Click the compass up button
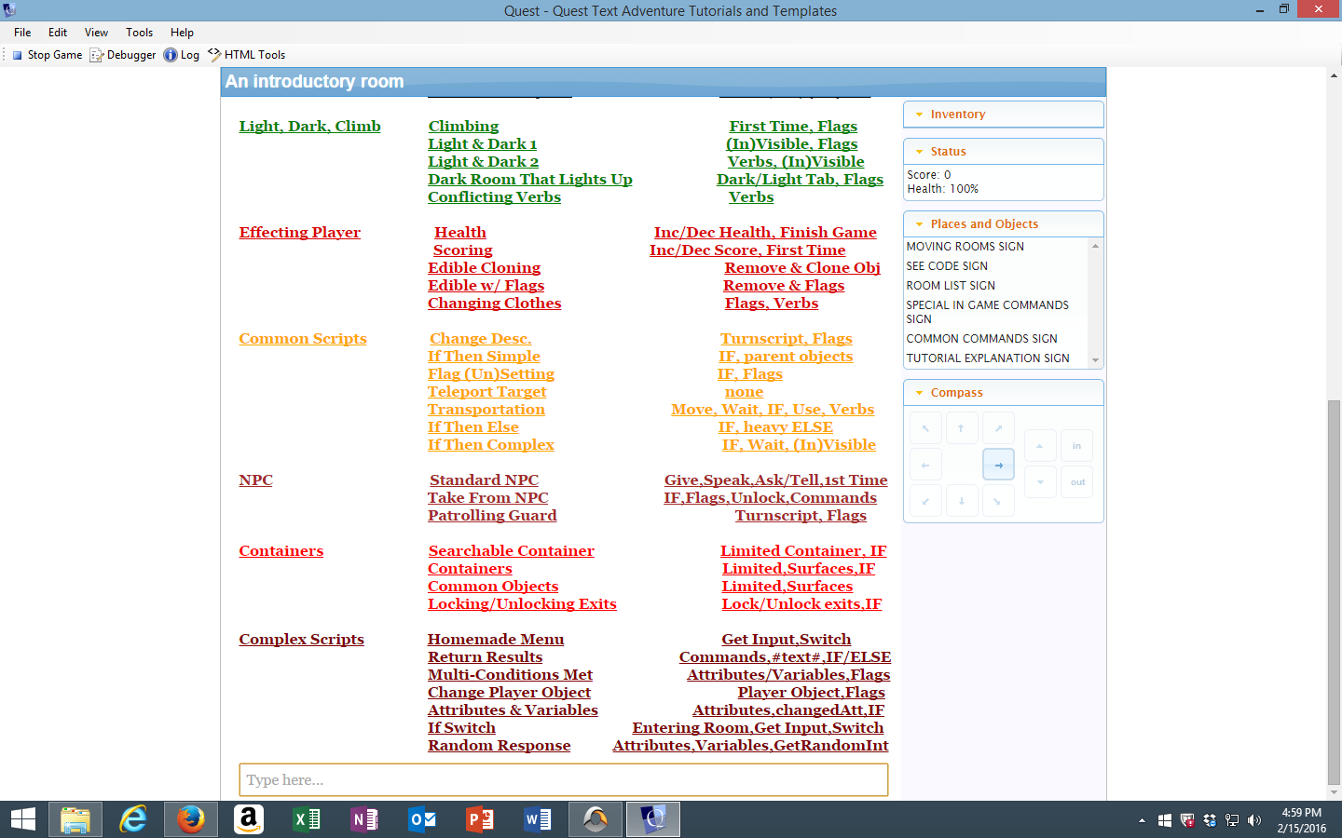1342x838 pixels. 1040,446
